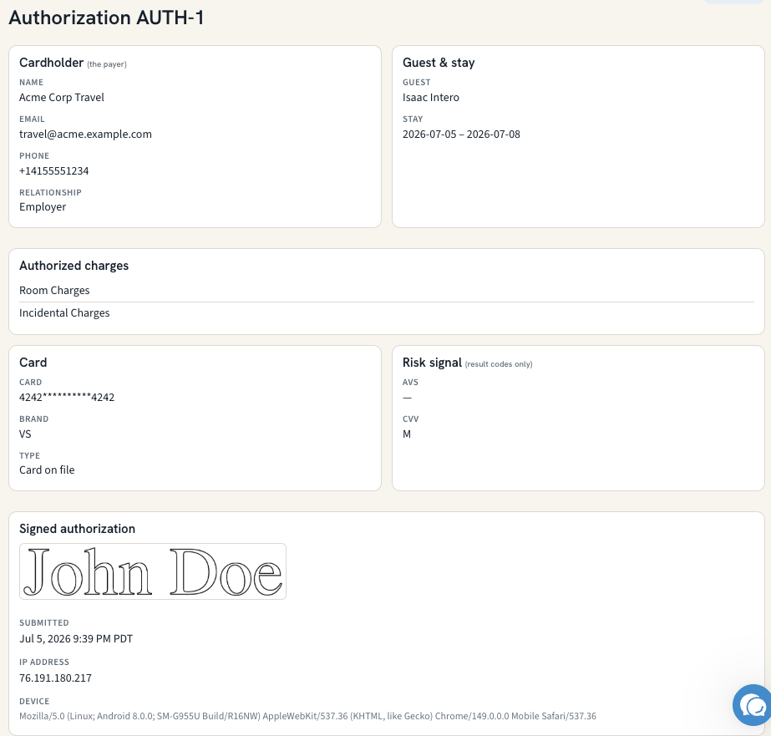Click the Cardholder section heading
The image size is (771, 736).
pyautogui.click(x=51, y=63)
